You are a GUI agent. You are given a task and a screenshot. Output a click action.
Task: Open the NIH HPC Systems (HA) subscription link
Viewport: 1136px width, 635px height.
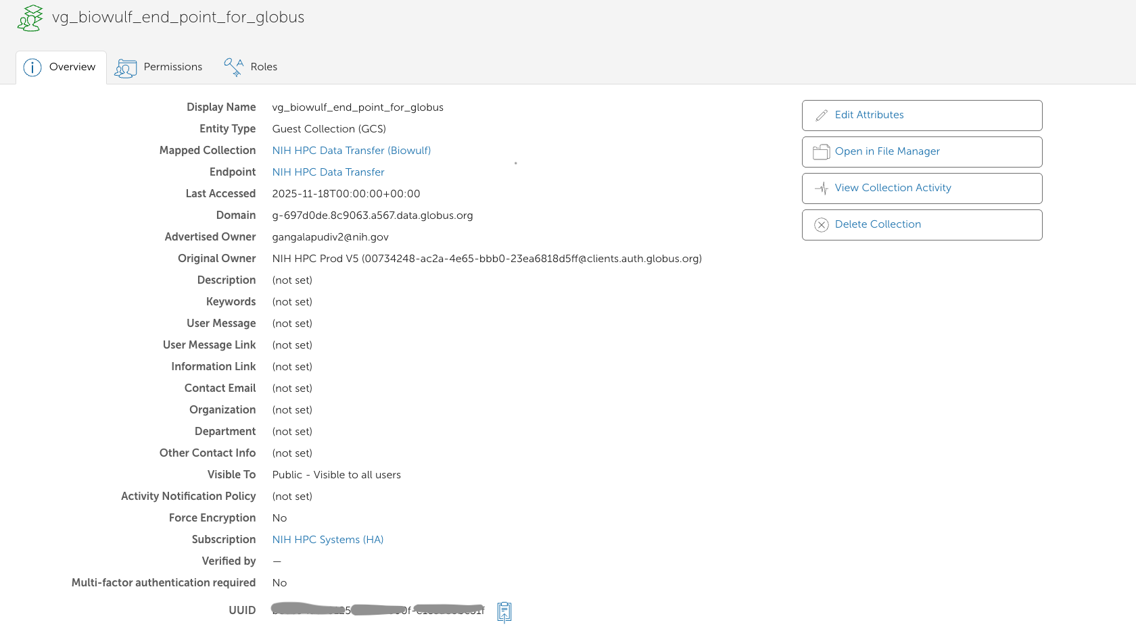[x=327, y=540]
